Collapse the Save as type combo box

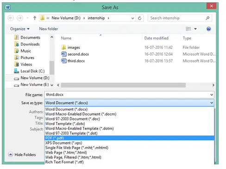coord(212,103)
